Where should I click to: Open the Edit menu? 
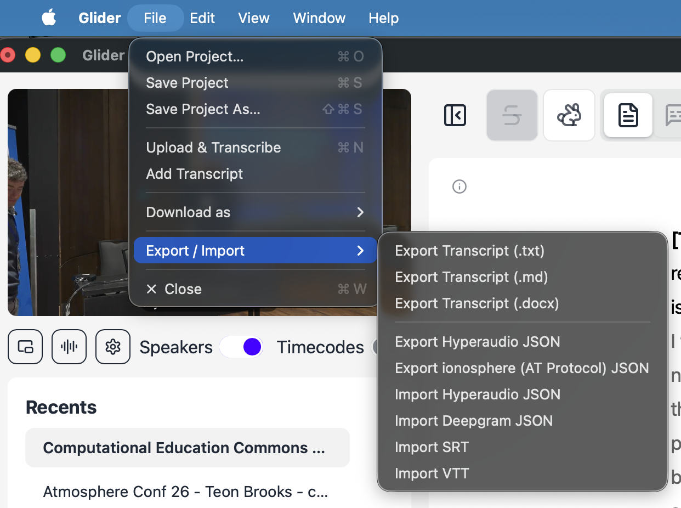[202, 18]
